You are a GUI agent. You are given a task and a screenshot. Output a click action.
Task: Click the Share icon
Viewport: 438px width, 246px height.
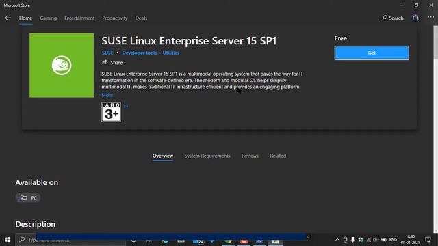[105, 62]
